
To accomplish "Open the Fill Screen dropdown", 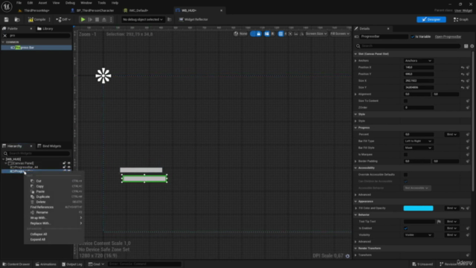I will (340, 33).
